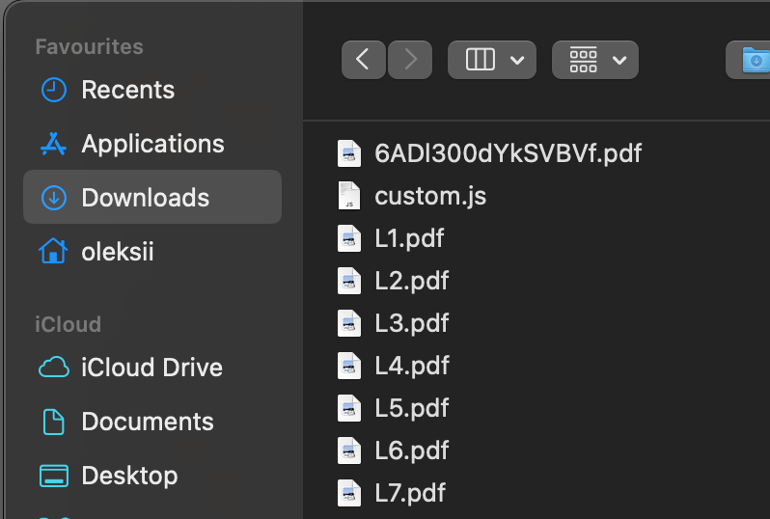Click the Documents page icon
This screenshot has height=519, width=770.
tap(53, 422)
